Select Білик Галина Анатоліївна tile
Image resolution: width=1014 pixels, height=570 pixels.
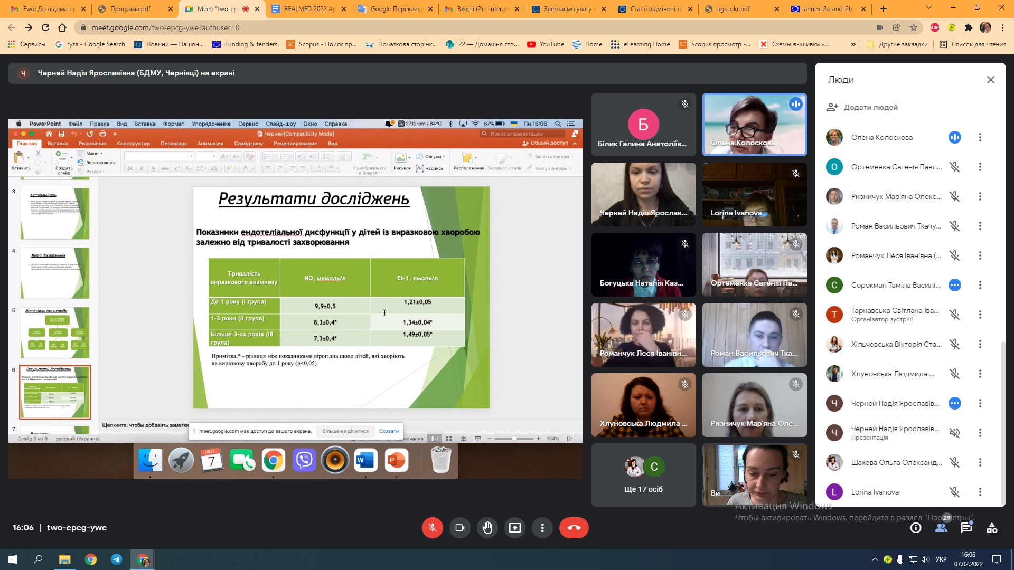(x=643, y=125)
